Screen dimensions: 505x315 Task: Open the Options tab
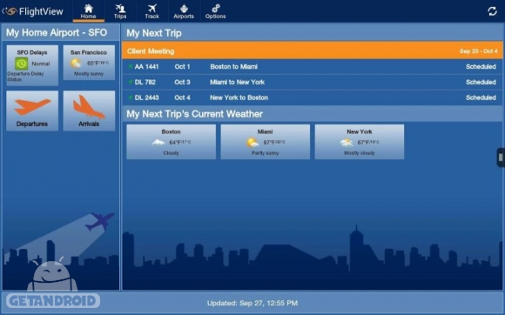pyautogui.click(x=215, y=11)
